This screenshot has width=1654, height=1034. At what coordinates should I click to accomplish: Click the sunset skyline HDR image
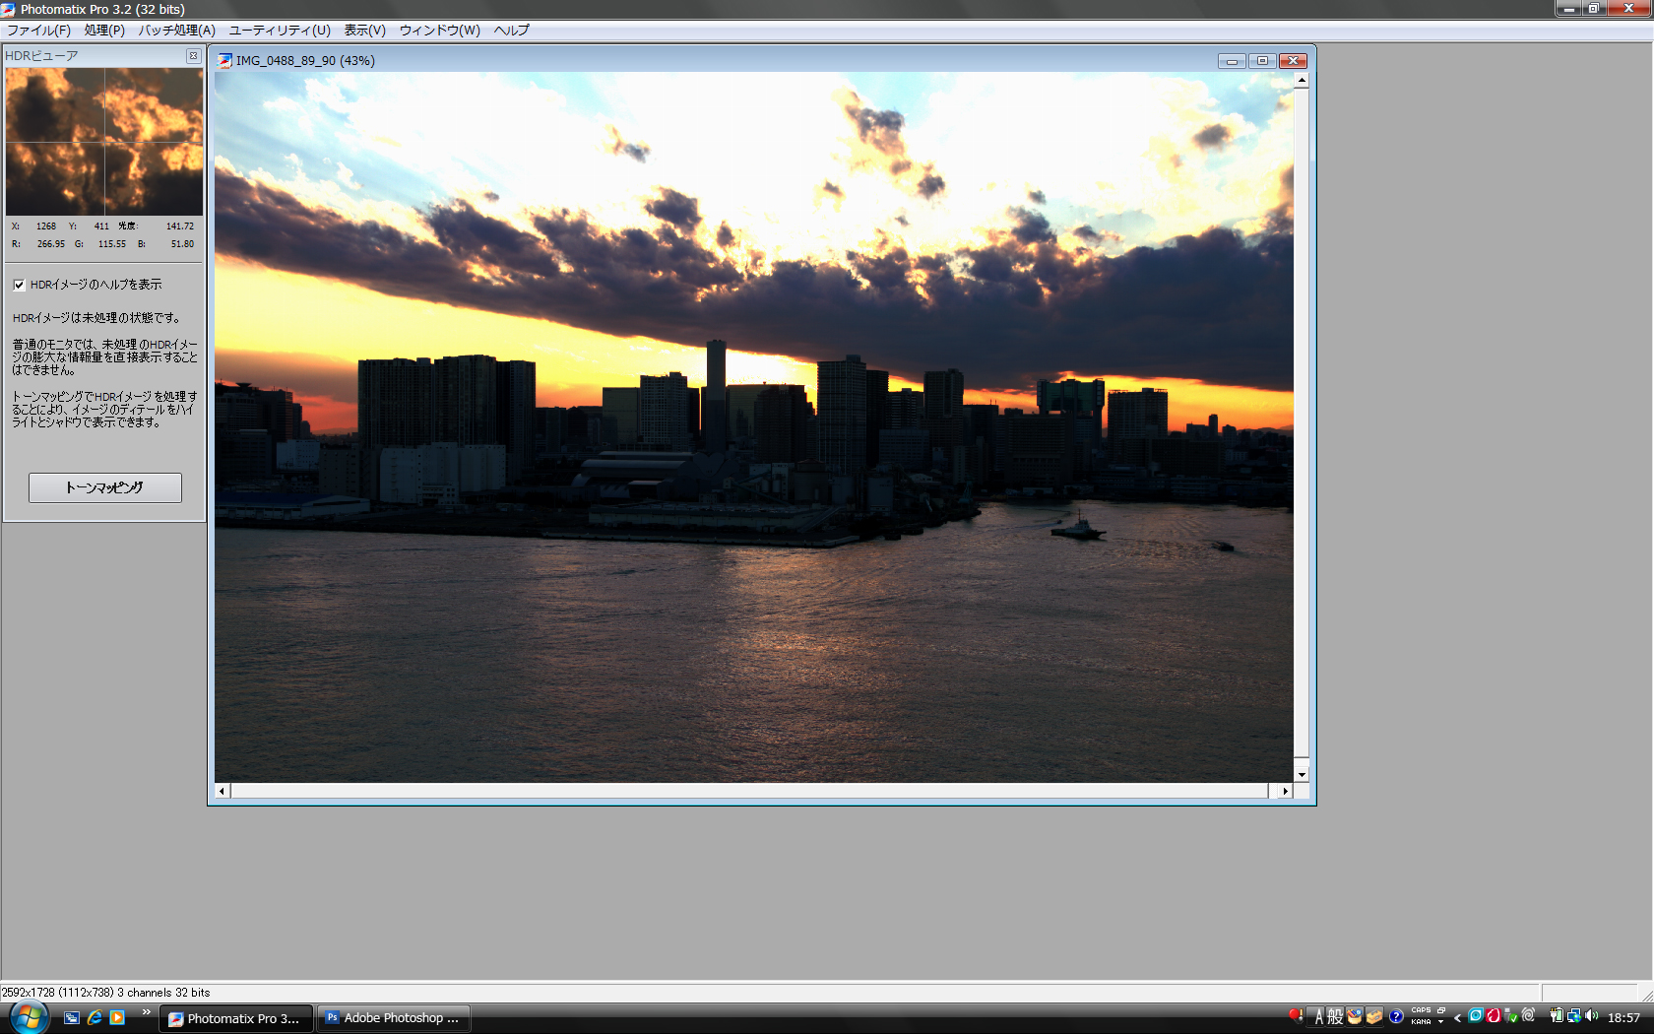tap(754, 427)
